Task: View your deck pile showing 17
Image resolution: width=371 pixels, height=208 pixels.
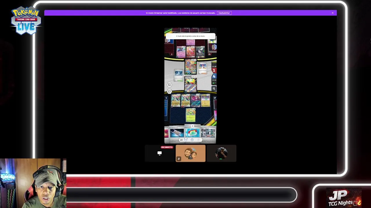Action: point(215,104)
